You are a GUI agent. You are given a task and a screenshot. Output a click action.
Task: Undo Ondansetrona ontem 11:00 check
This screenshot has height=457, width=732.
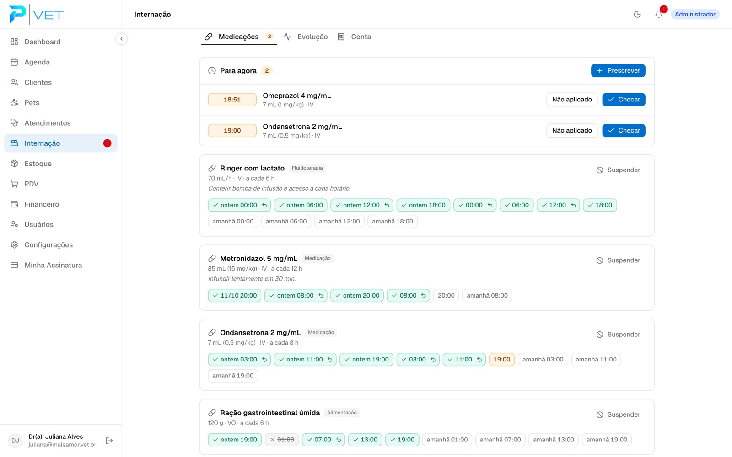[x=330, y=360]
